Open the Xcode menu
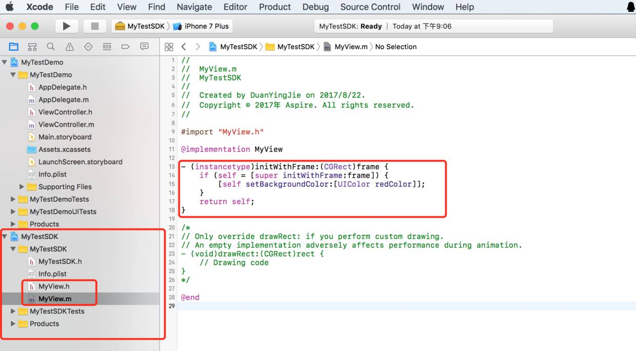Screen dimensions: 636x351 [39, 7]
